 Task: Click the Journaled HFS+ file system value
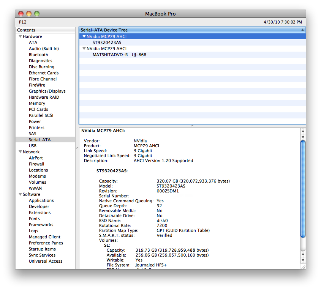click(x=151, y=265)
